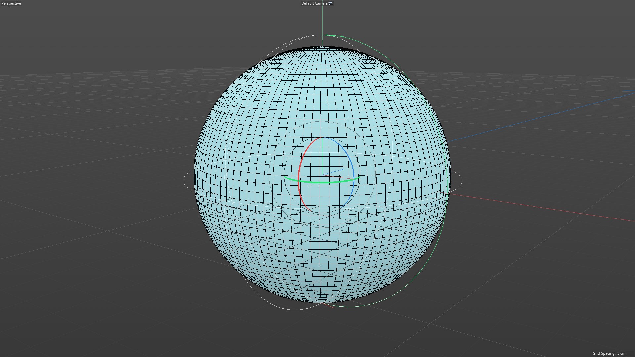Click the Grid Spacing 5 cm readout

pyautogui.click(x=609, y=353)
